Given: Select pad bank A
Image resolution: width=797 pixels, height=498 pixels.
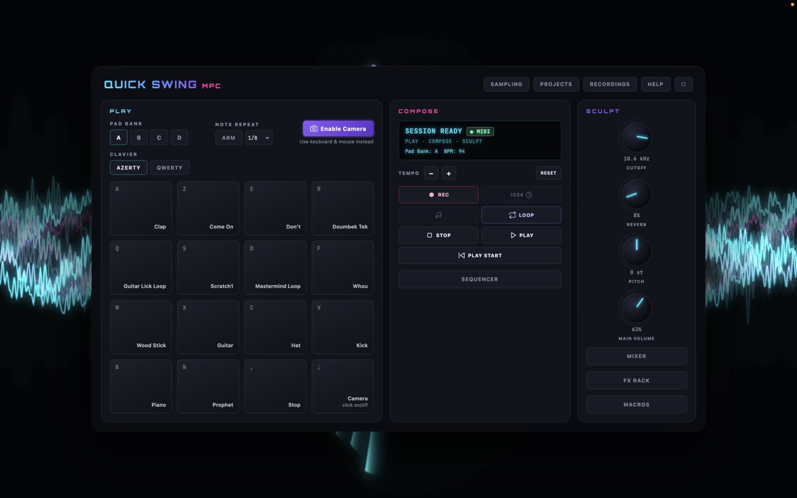Looking at the screenshot, I should click(x=119, y=137).
